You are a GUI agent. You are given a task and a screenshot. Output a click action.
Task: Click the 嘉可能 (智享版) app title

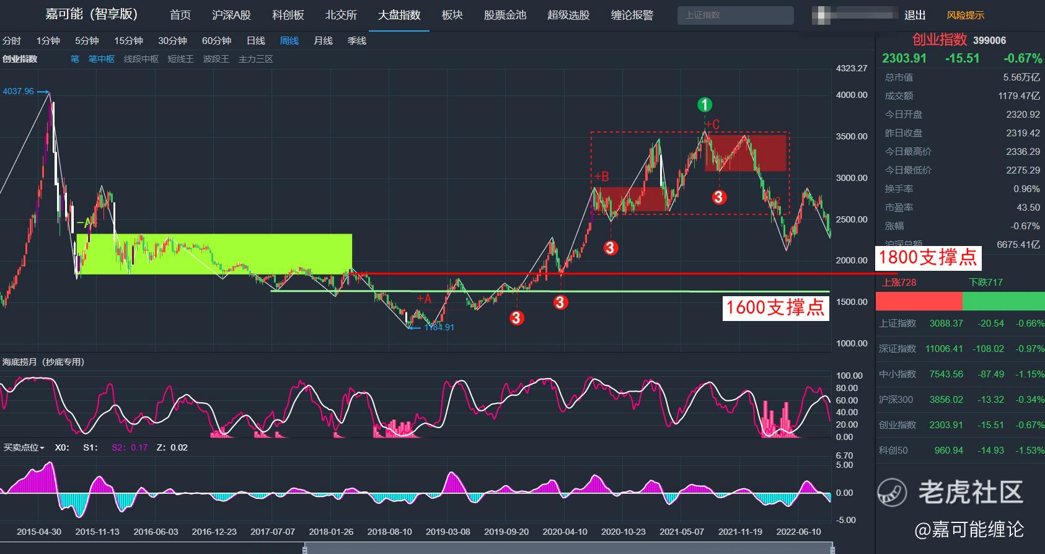[x=91, y=14]
